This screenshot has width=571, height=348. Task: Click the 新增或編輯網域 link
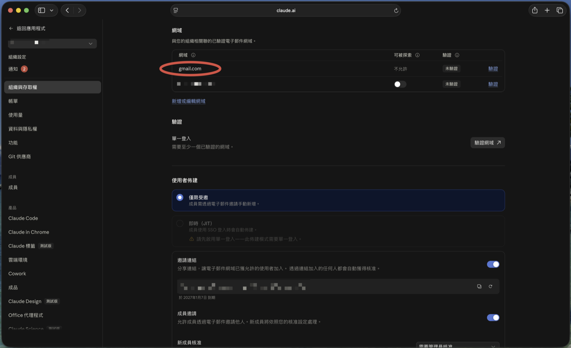pyautogui.click(x=189, y=101)
